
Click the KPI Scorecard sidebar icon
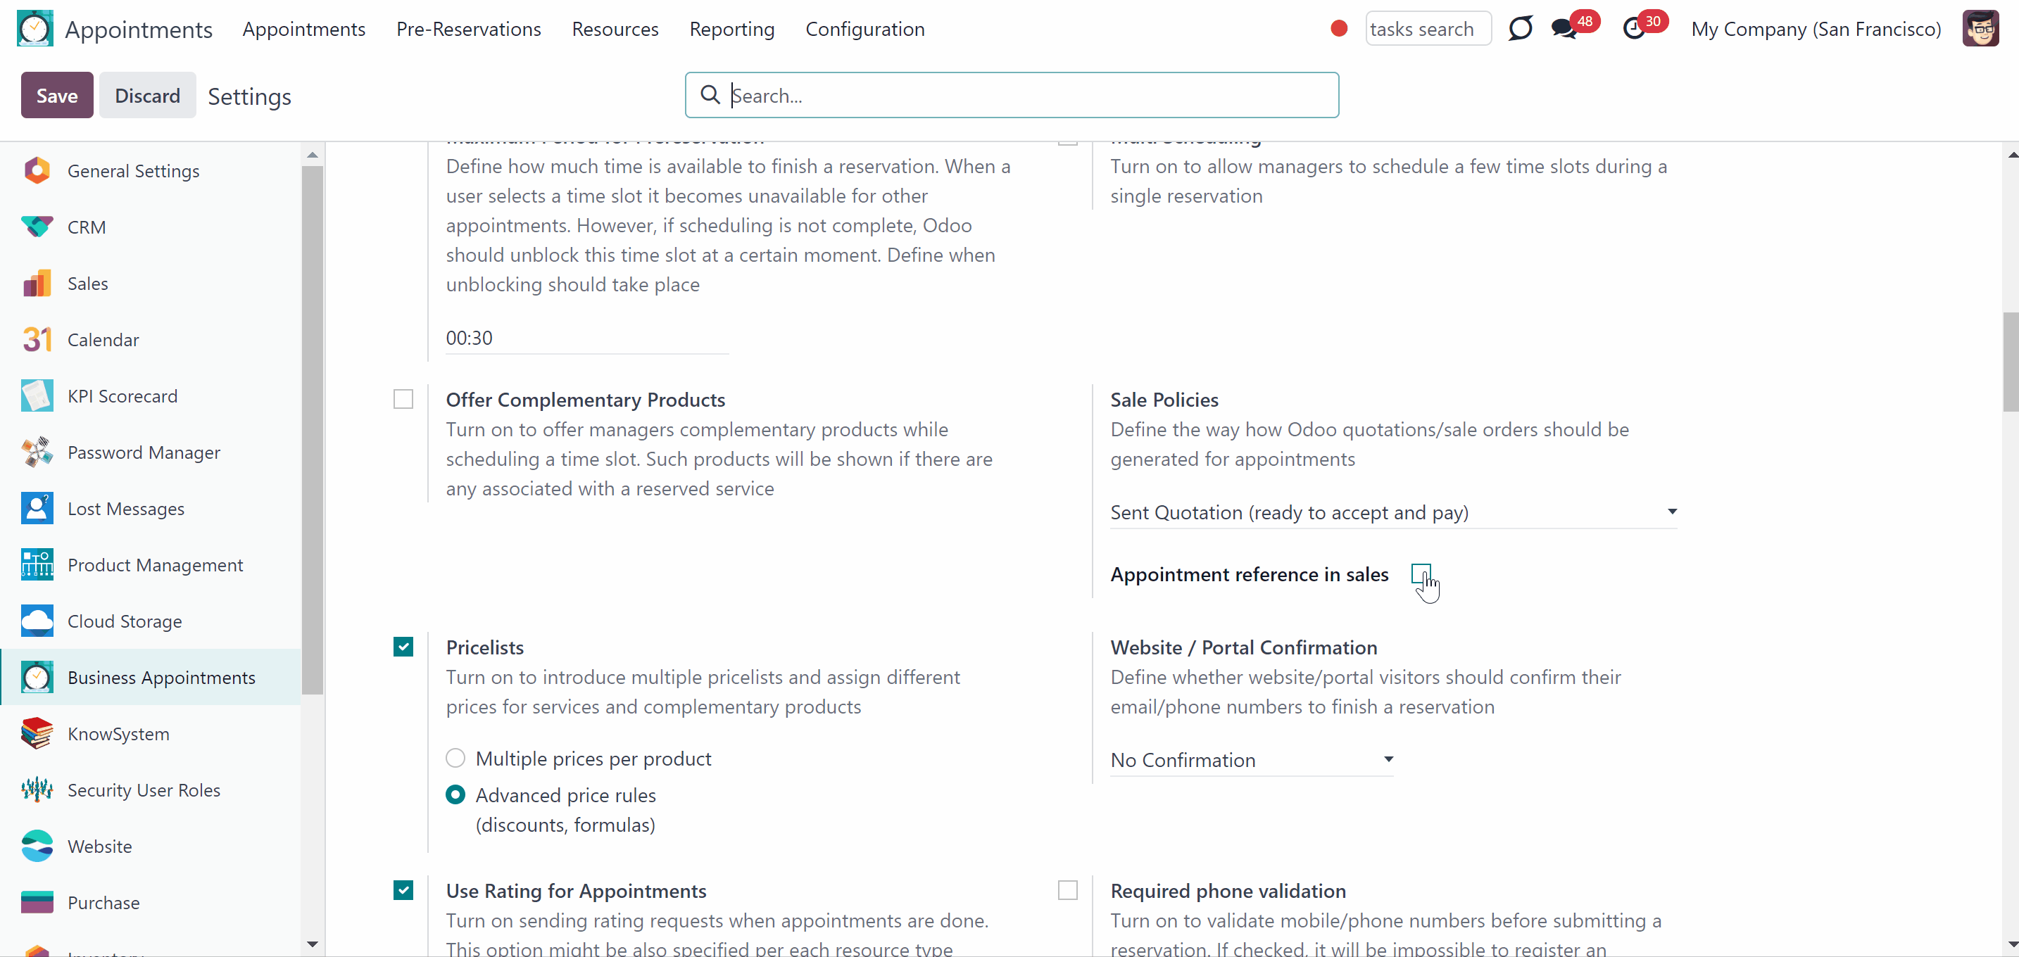point(37,395)
